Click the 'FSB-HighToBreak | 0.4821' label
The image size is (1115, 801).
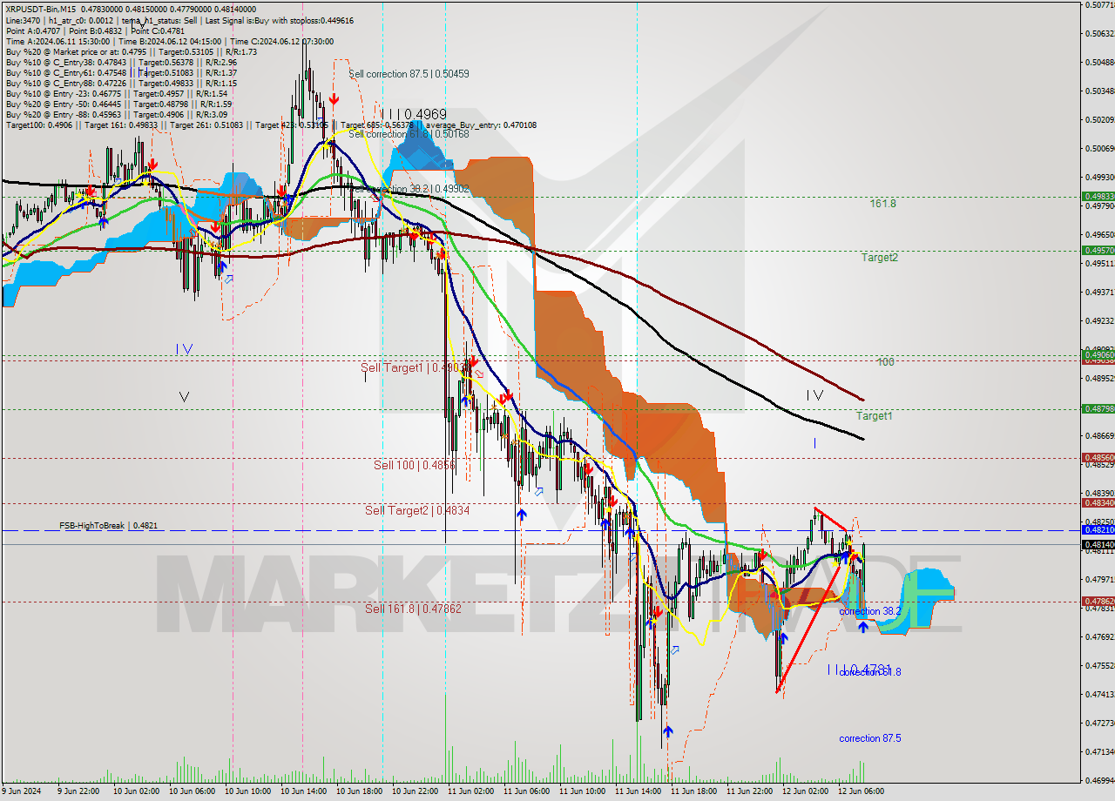108,526
